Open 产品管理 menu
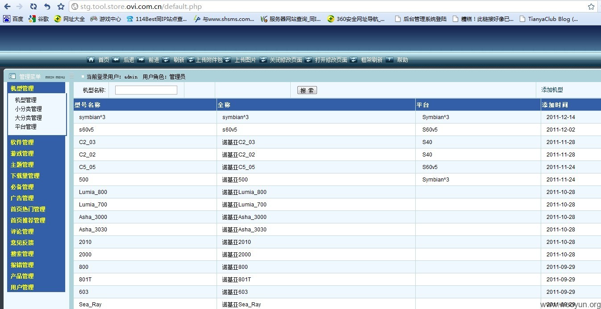Viewport: 601px width, 309px height. (x=37, y=276)
